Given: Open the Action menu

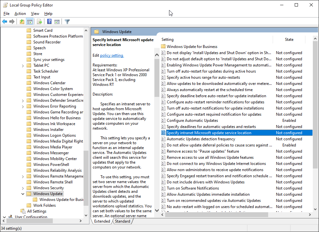Looking at the screenshot, I should [x=20, y=14].
